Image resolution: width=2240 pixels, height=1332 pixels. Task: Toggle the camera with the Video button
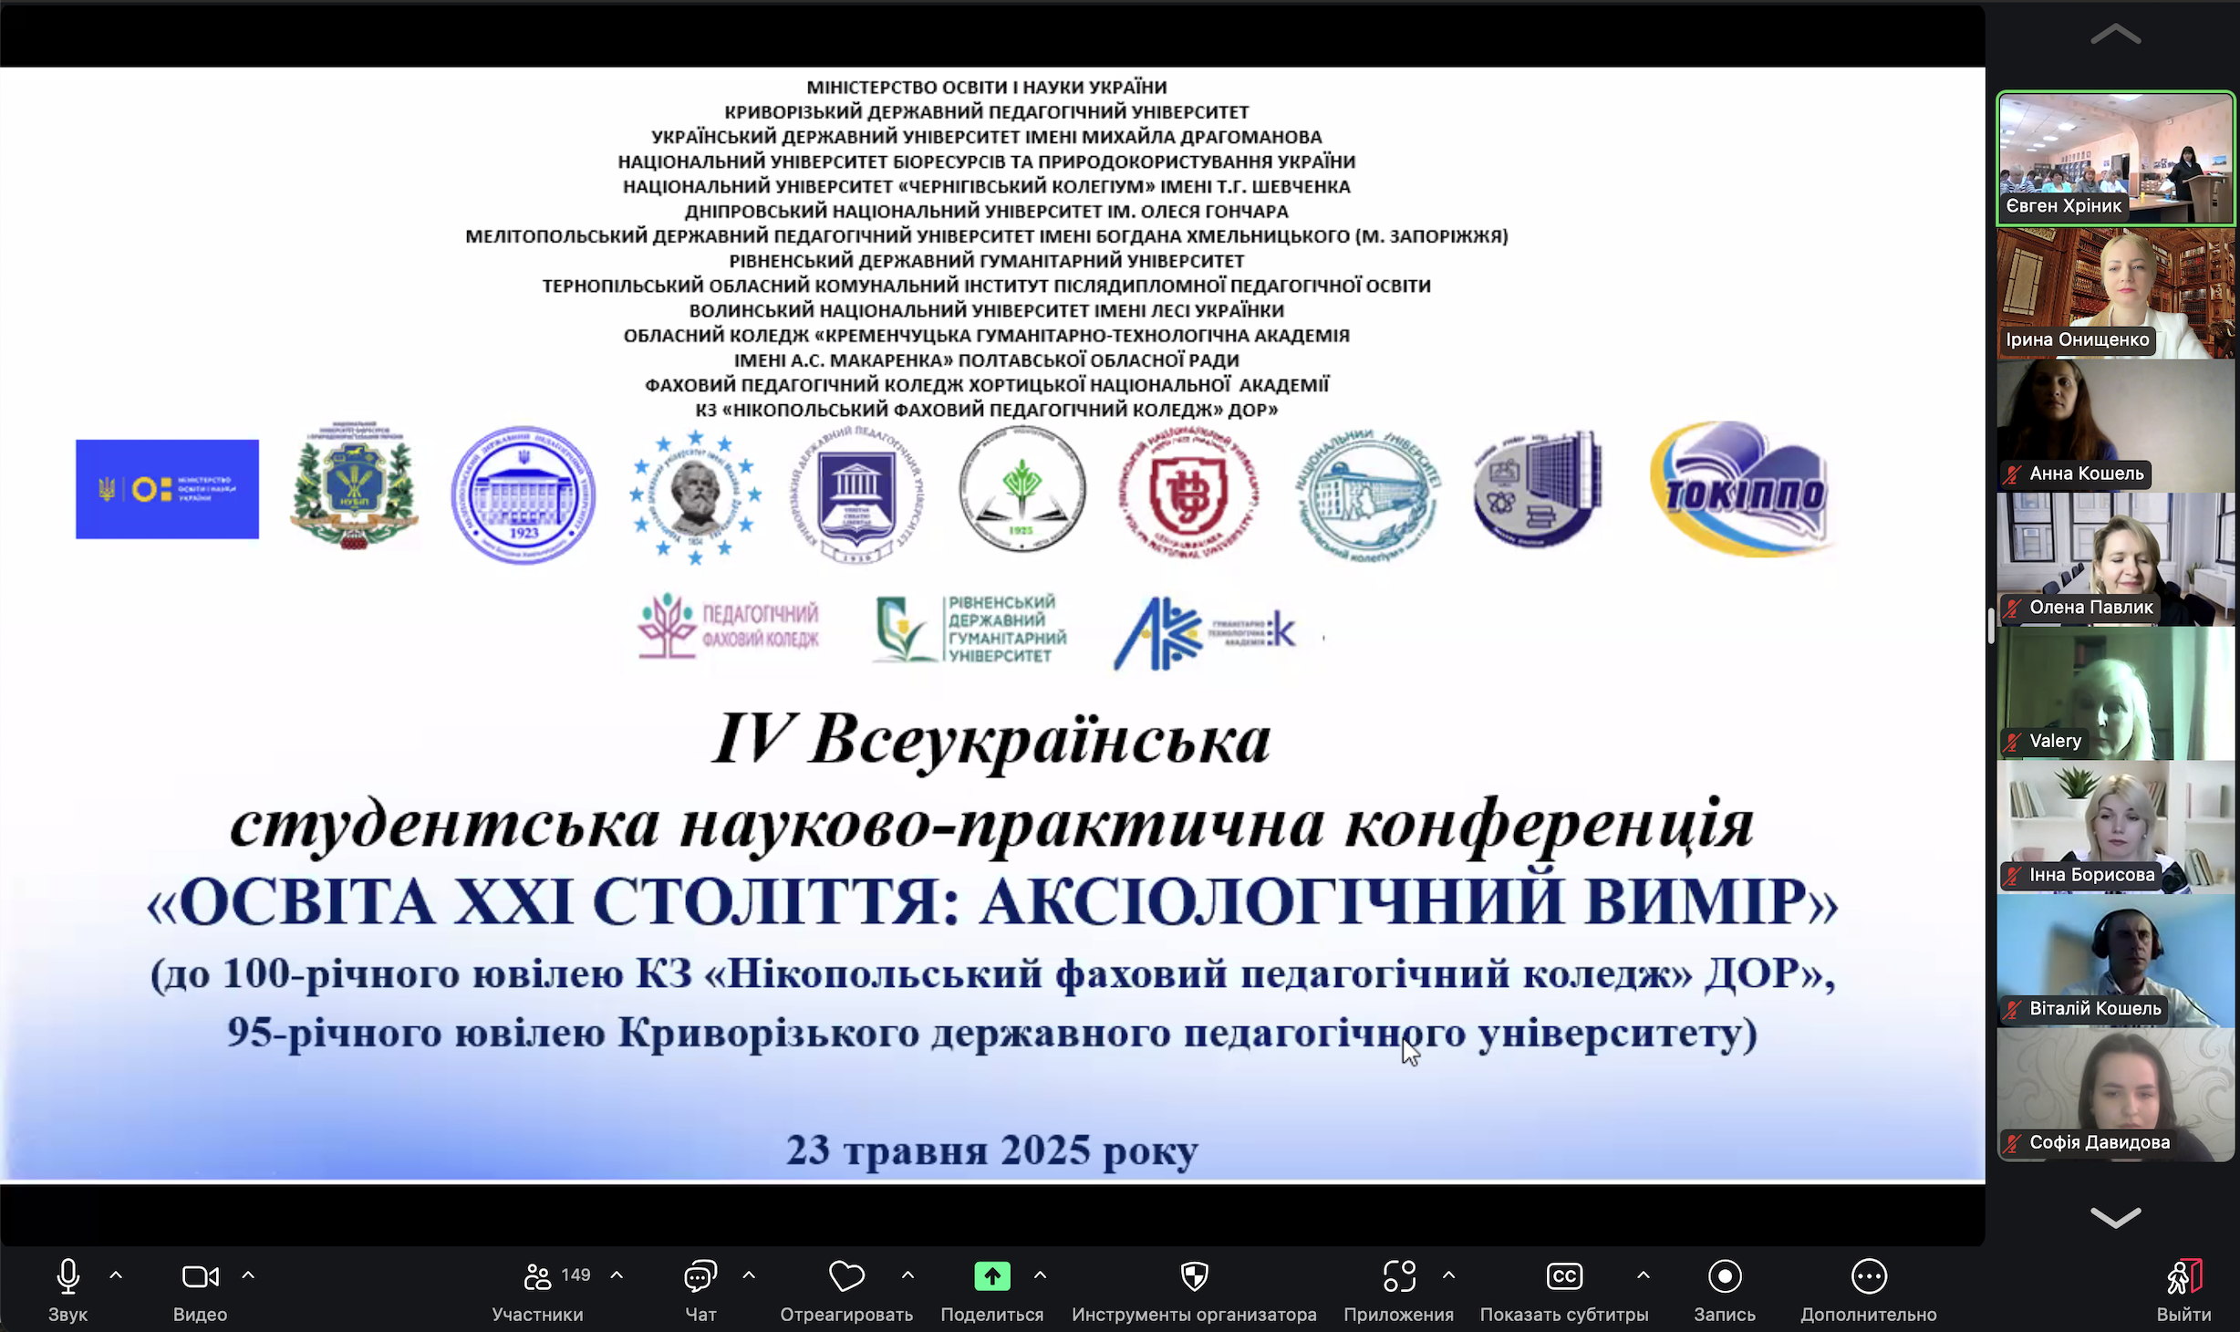(200, 1276)
